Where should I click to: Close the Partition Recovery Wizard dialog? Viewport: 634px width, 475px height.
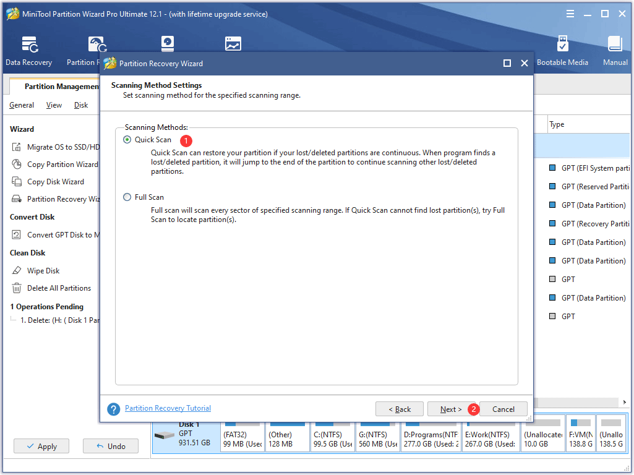(x=525, y=63)
